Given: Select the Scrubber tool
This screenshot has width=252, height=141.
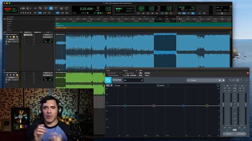Looking at the screenshot, I should point(61,8).
